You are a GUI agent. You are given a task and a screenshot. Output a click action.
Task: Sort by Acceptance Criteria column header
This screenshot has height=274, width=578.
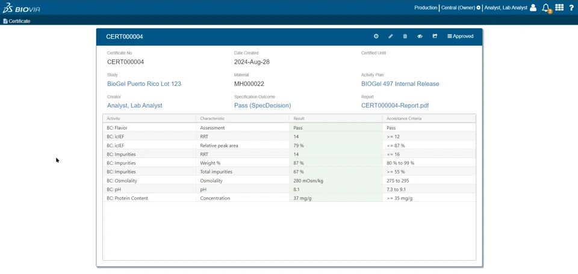[429, 118]
